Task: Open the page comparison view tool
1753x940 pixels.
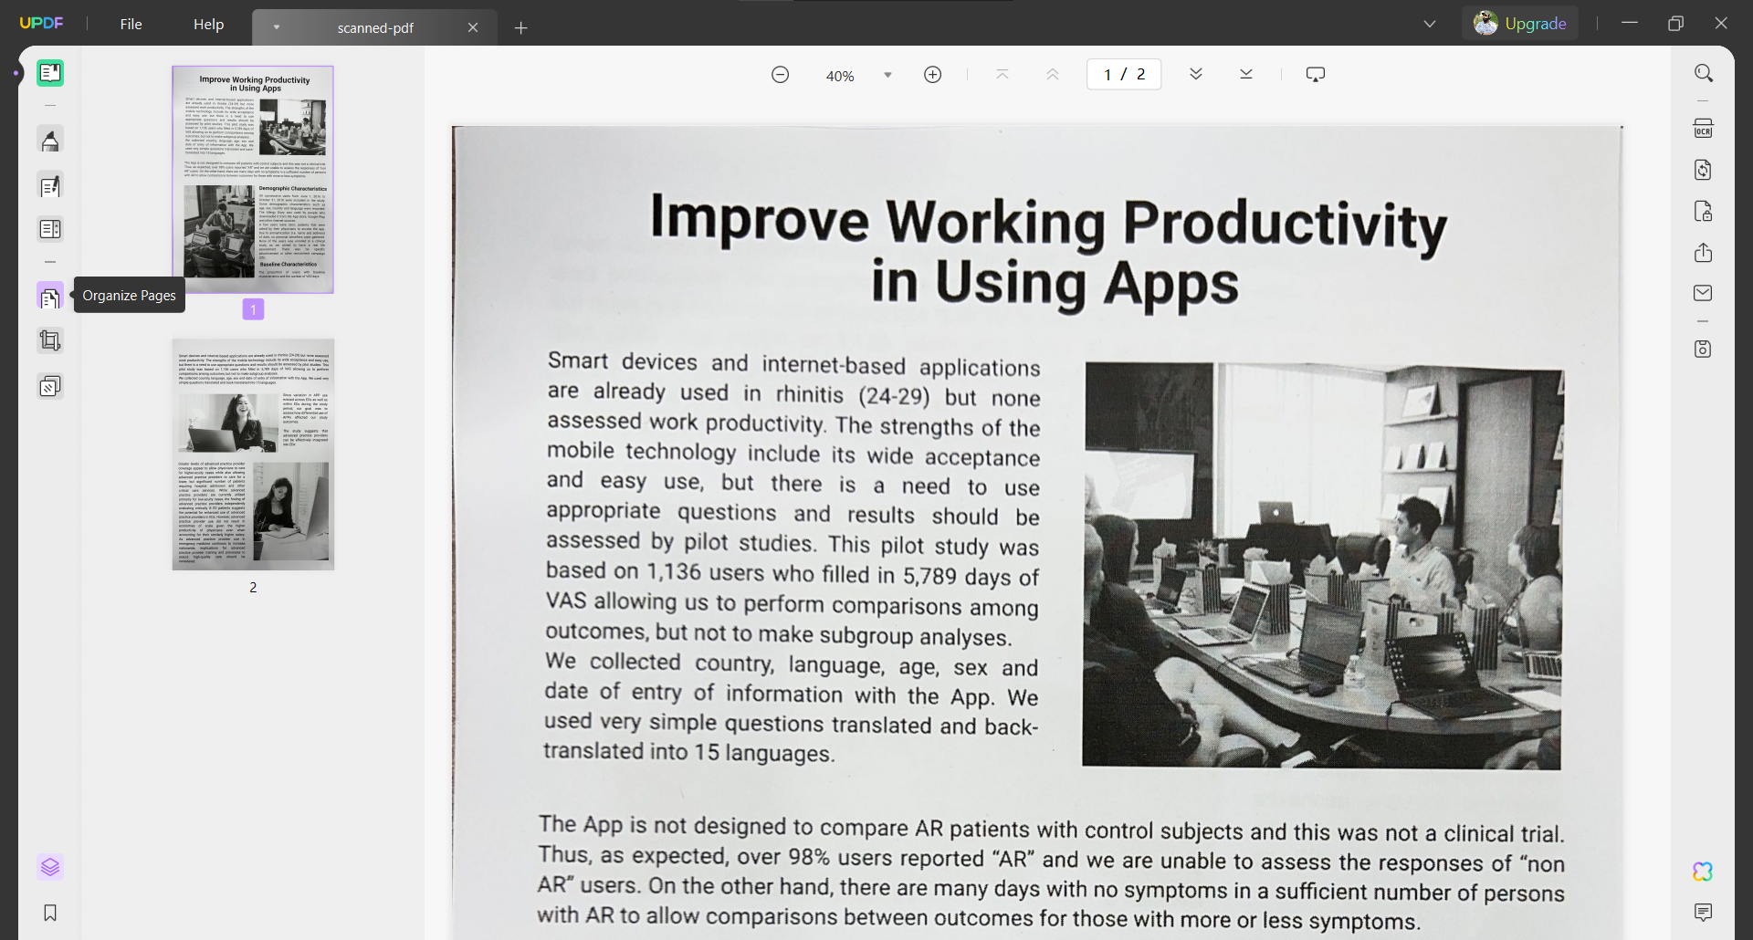Action: pos(50,229)
